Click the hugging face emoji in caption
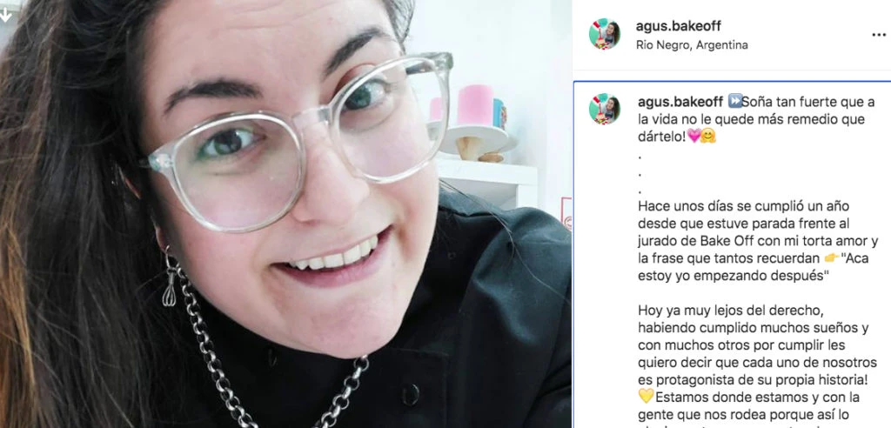 tap(708, 137)
